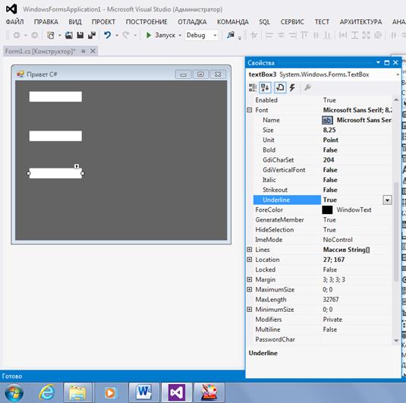Open the Underline value dropdown arrow
Viewport: 406px width, 403px height.
(x=387, y=200)
